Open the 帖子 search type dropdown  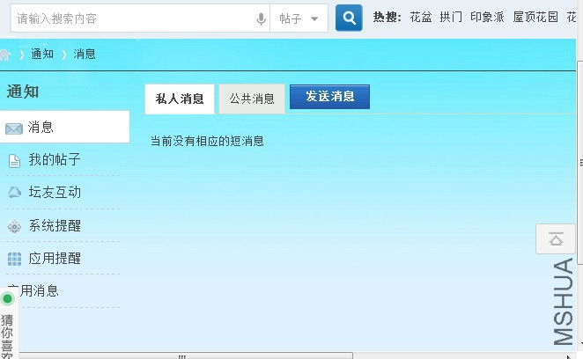299,18
